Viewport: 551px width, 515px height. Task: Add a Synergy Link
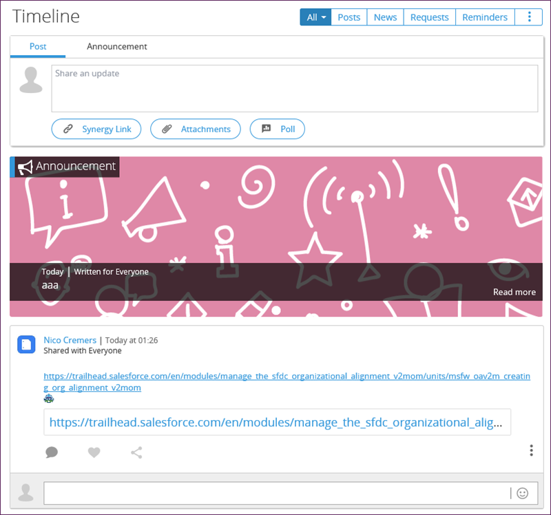point(96,129)
